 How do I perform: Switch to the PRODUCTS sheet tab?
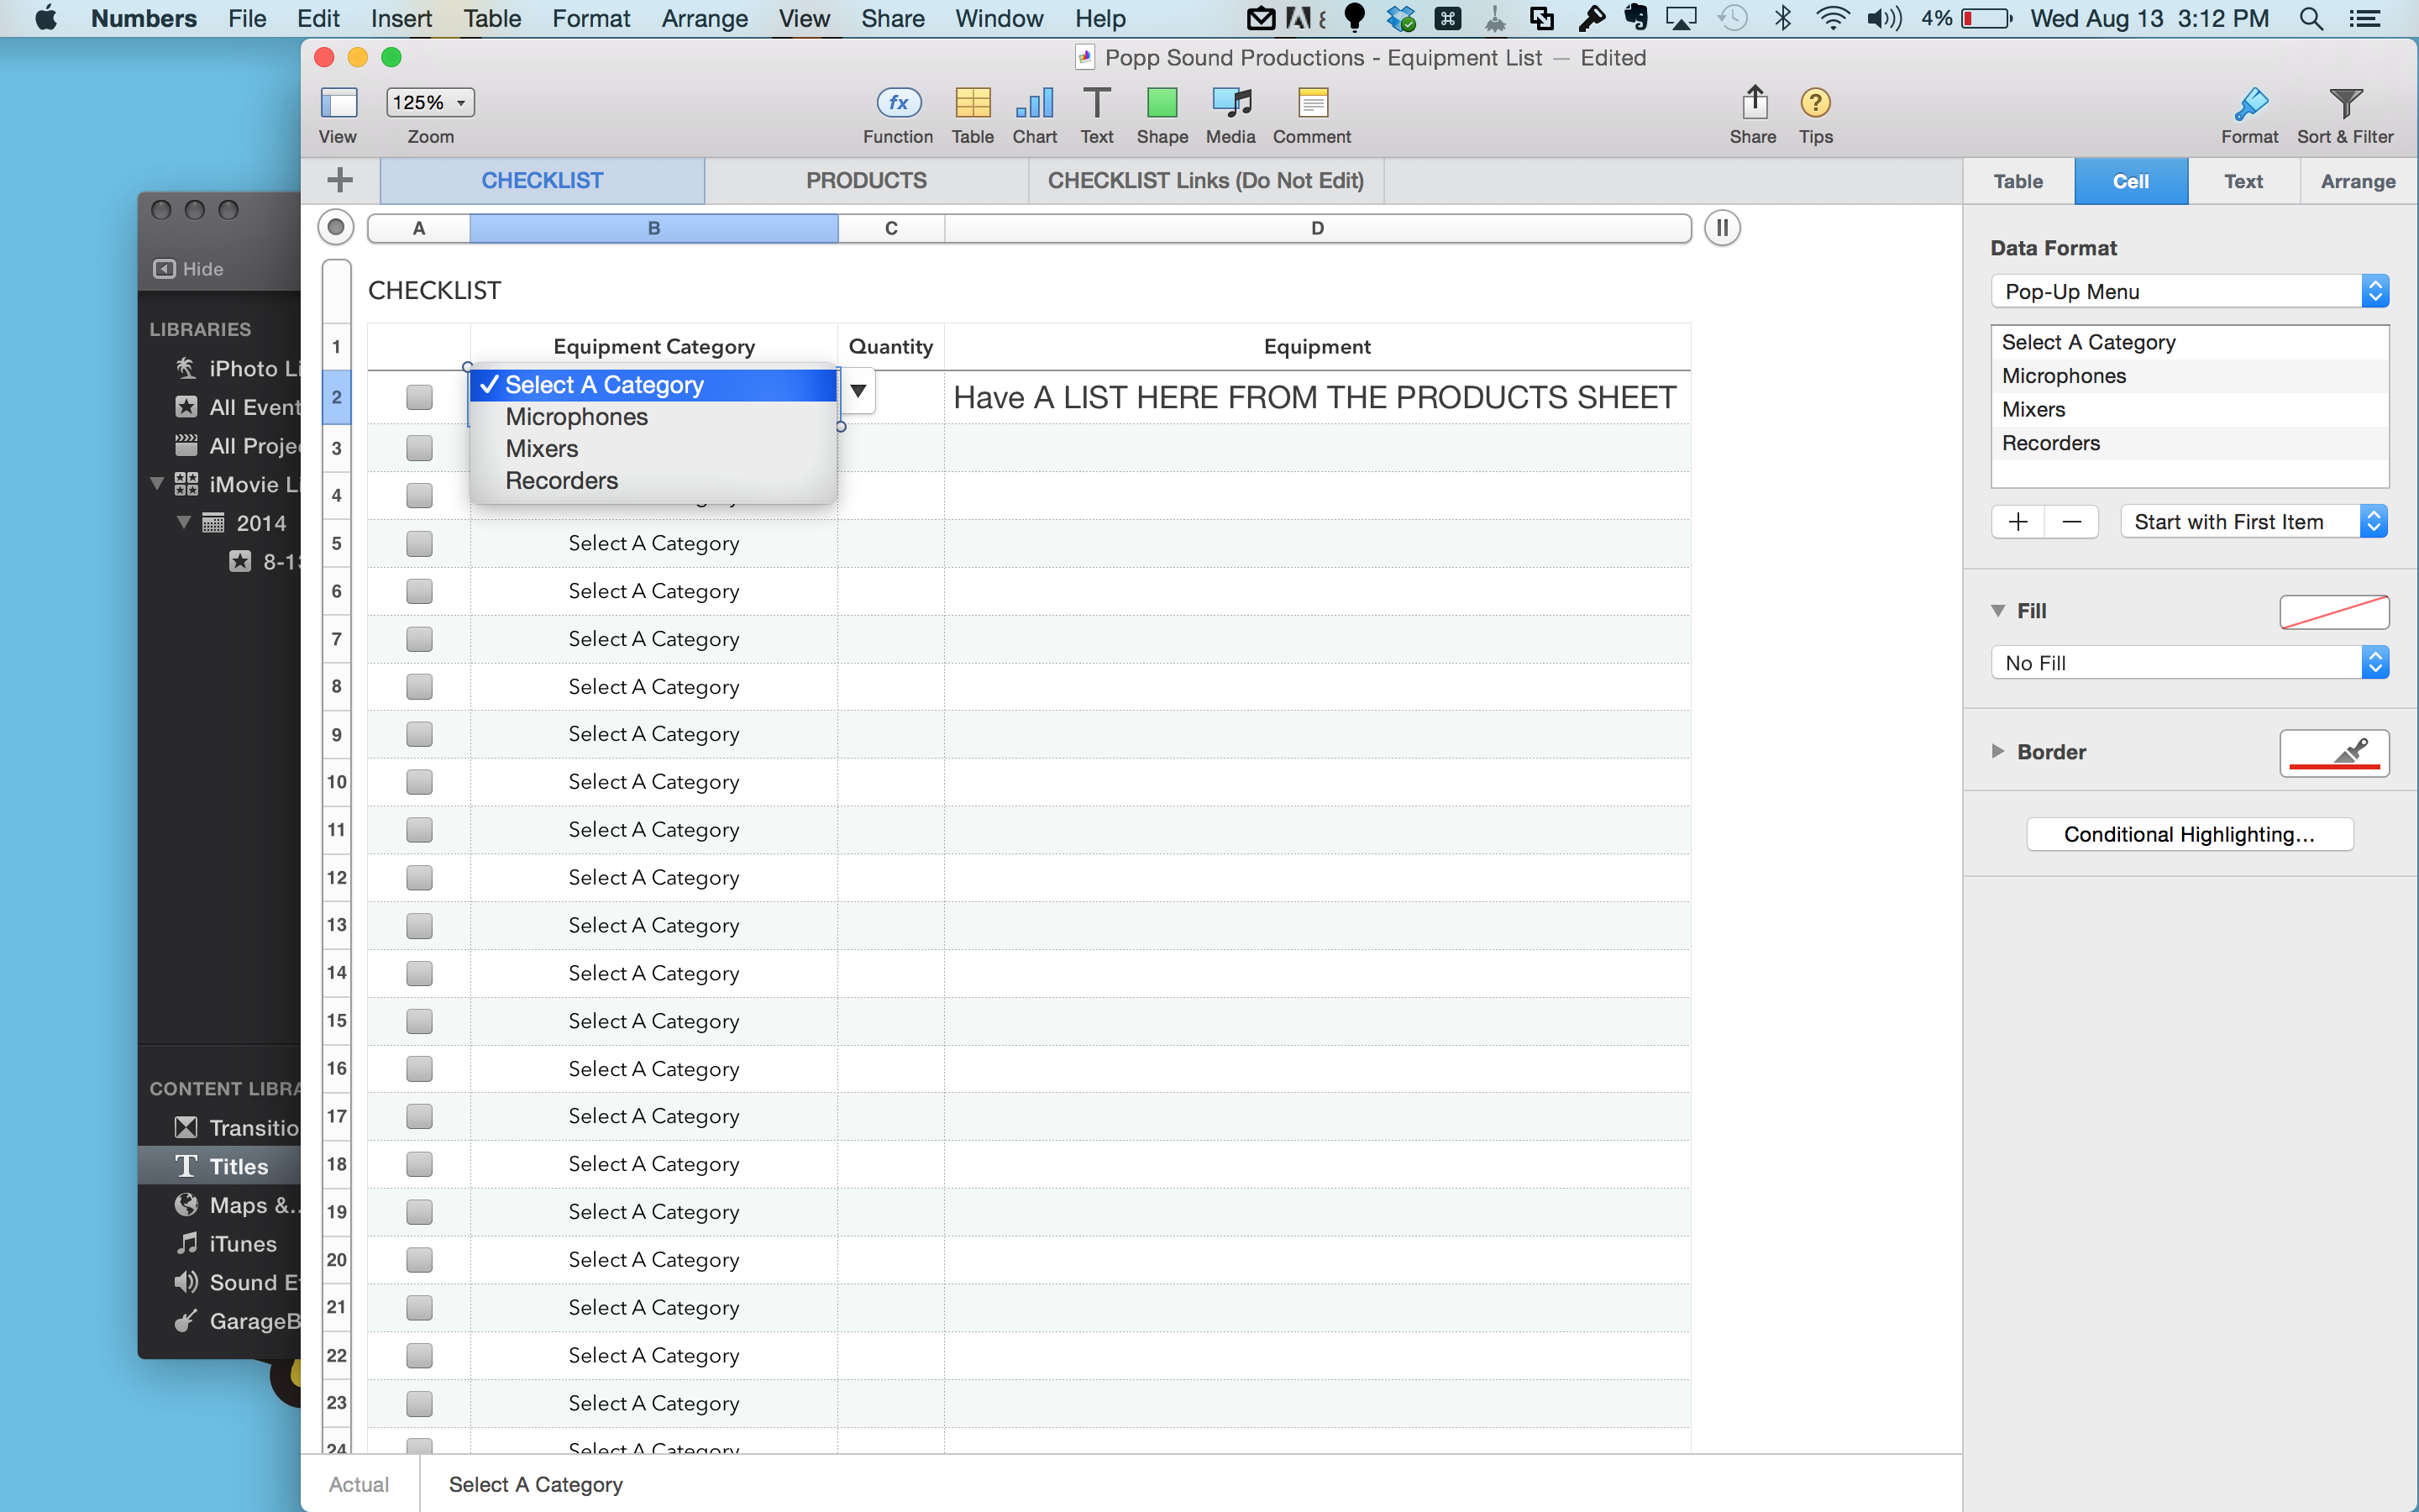[x=866, y=181]
